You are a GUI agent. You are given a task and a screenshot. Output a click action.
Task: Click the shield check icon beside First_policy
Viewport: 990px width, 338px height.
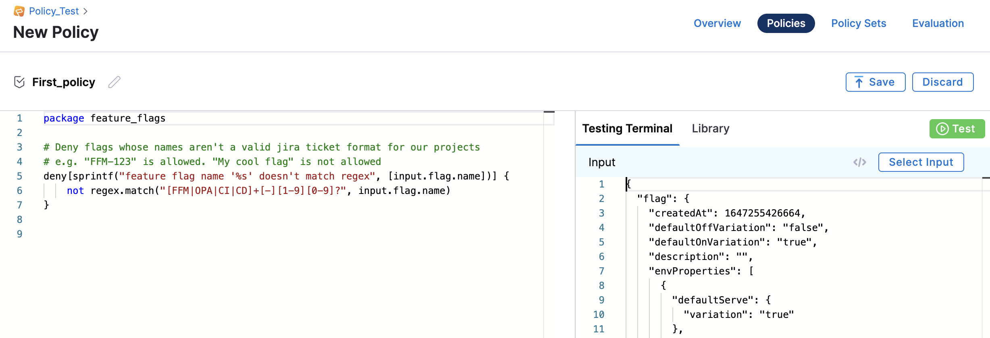pos(19,82)
